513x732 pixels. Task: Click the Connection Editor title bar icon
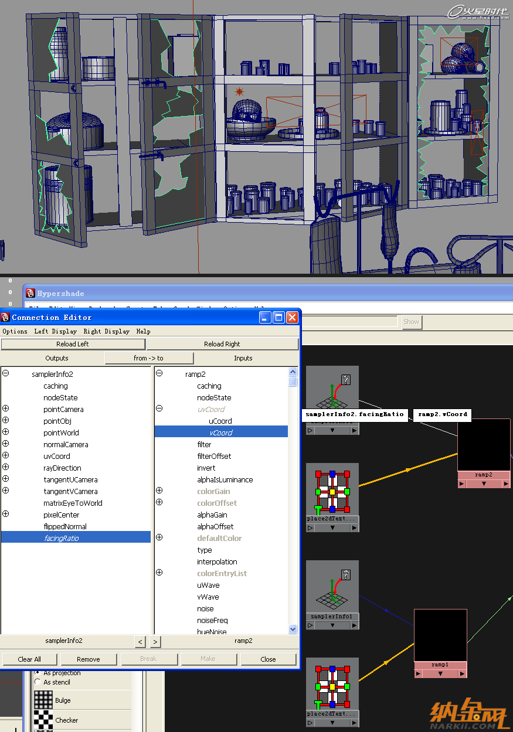point(5,317)
